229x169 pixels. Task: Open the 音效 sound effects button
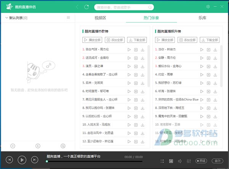[x=218, y=161]
